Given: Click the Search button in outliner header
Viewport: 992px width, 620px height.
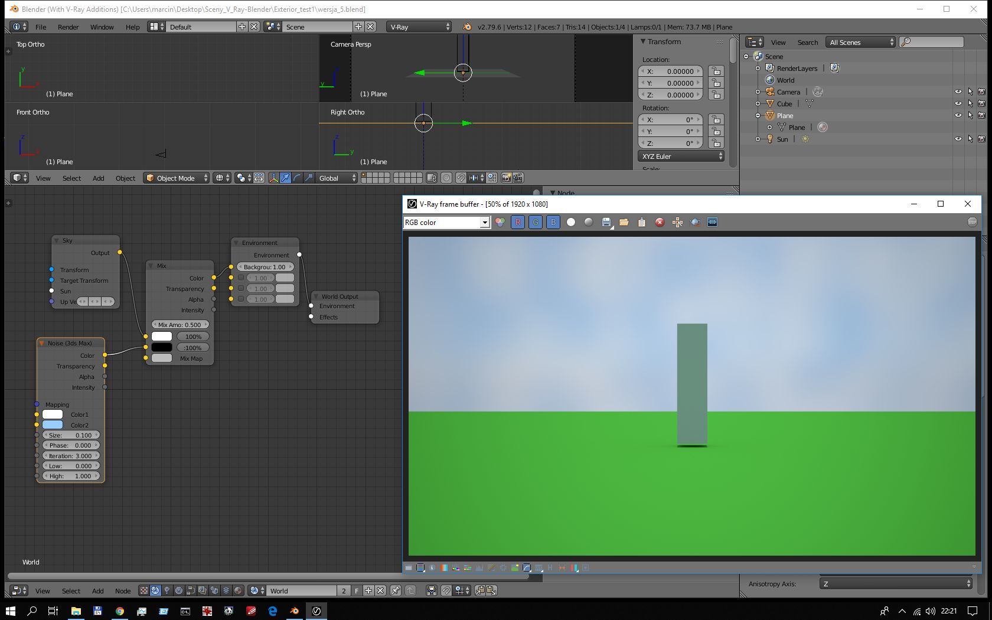Looking at the screenshot, I should [x=808, y=42].
